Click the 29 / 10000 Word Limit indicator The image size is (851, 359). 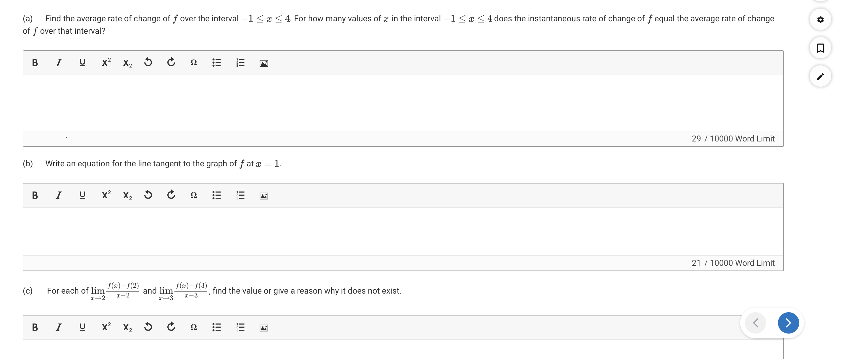tap(733, 139)
